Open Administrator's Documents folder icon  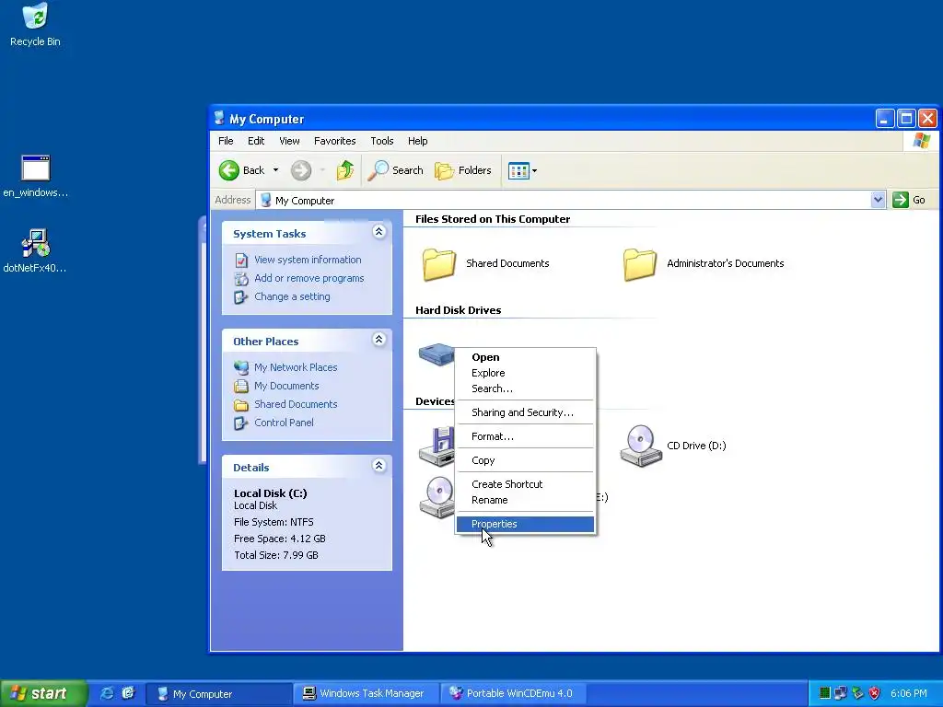coord(640,264)
